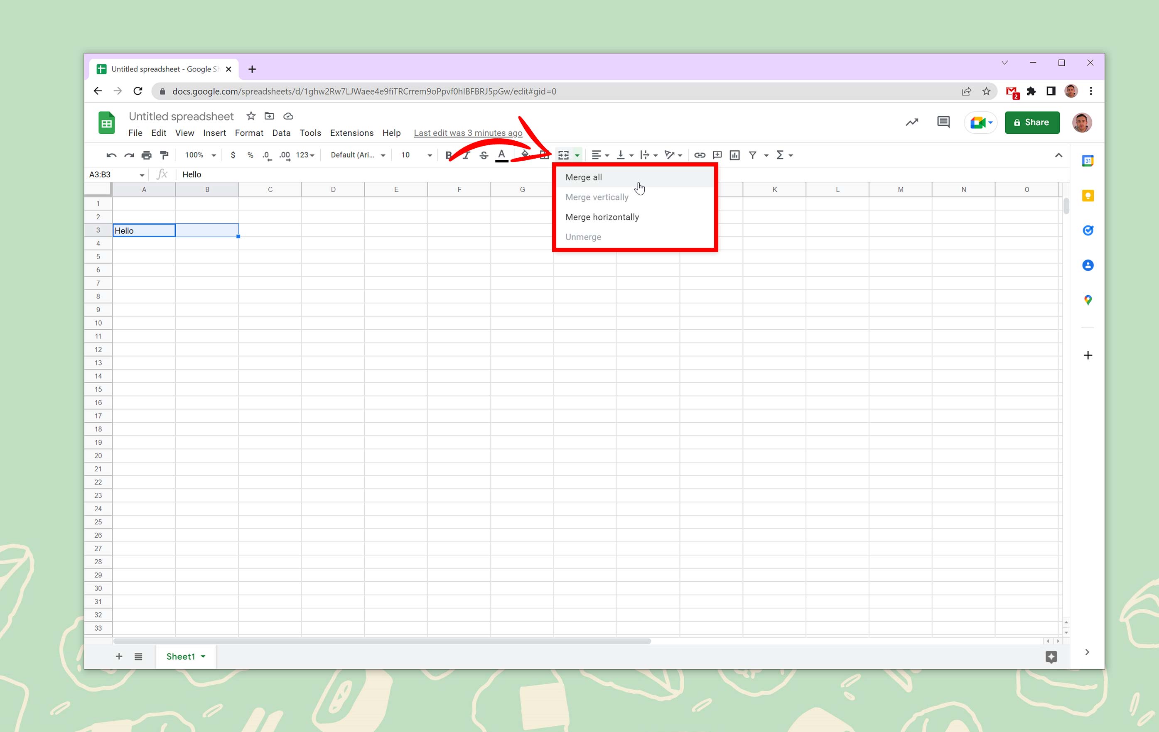1159x732 pixels.
Task: Toggle strikethrough formatting
Action: click(484, 155)
